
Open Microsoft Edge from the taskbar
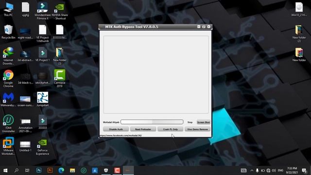[61, 170]
